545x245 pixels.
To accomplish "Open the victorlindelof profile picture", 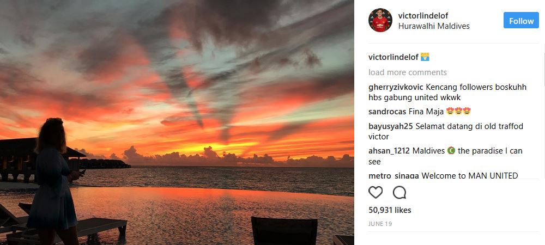I will coord(380,20).
